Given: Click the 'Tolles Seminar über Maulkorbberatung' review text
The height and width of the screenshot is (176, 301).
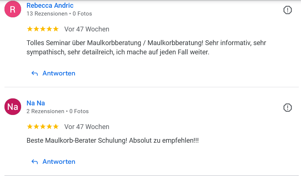Looking at the screenshot, I should 146,47.
